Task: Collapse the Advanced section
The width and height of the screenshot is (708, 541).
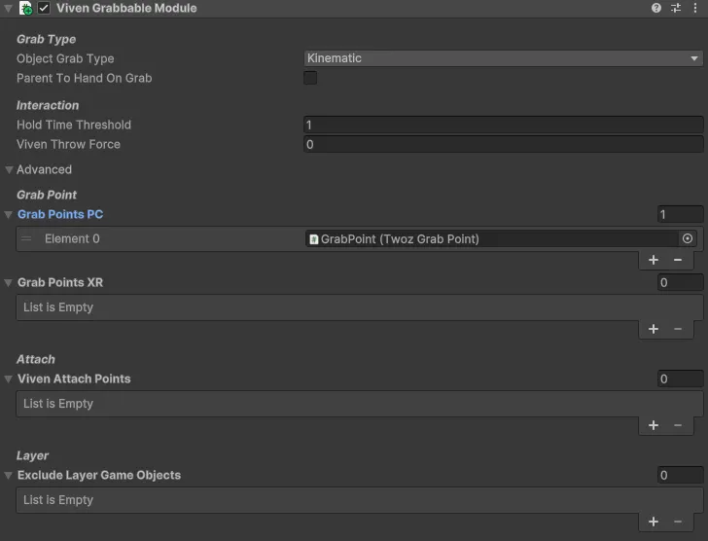Action: point(10,169)
